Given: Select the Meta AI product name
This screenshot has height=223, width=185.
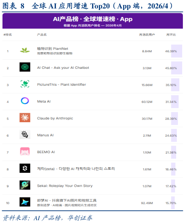Looking at the screenshot, I should point(44,101).
